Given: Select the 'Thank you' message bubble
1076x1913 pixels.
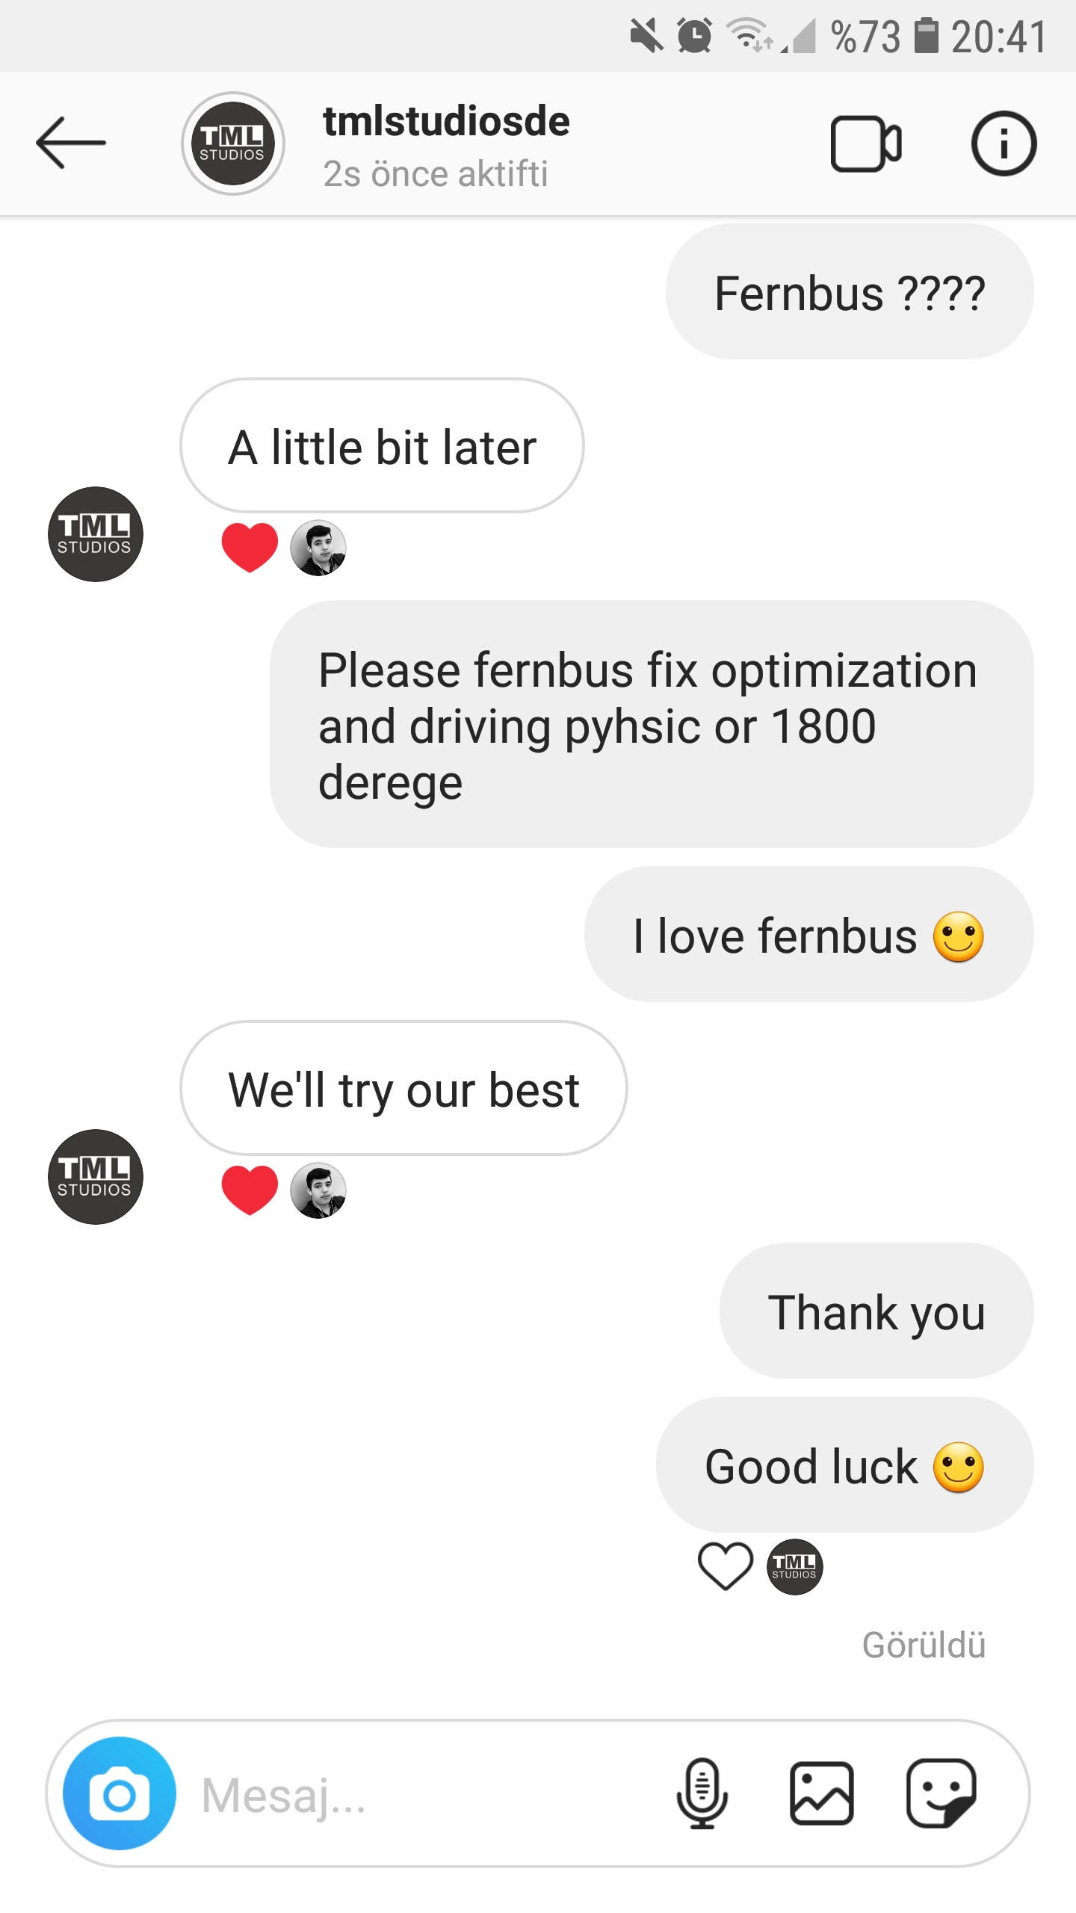Looking at the screenshot, I should [x=876, y=1311].
